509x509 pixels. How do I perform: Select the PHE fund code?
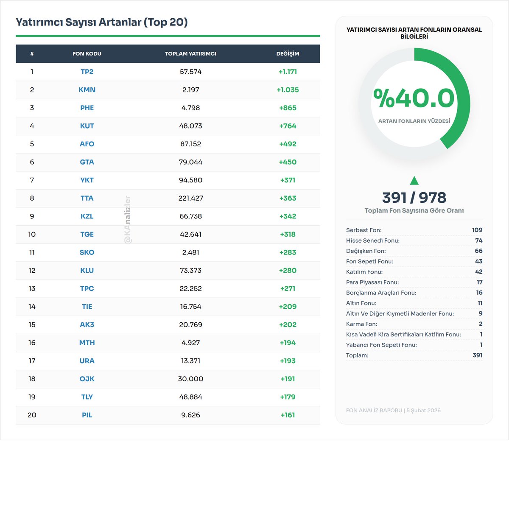pyautogui.click(x=87, y=108)
